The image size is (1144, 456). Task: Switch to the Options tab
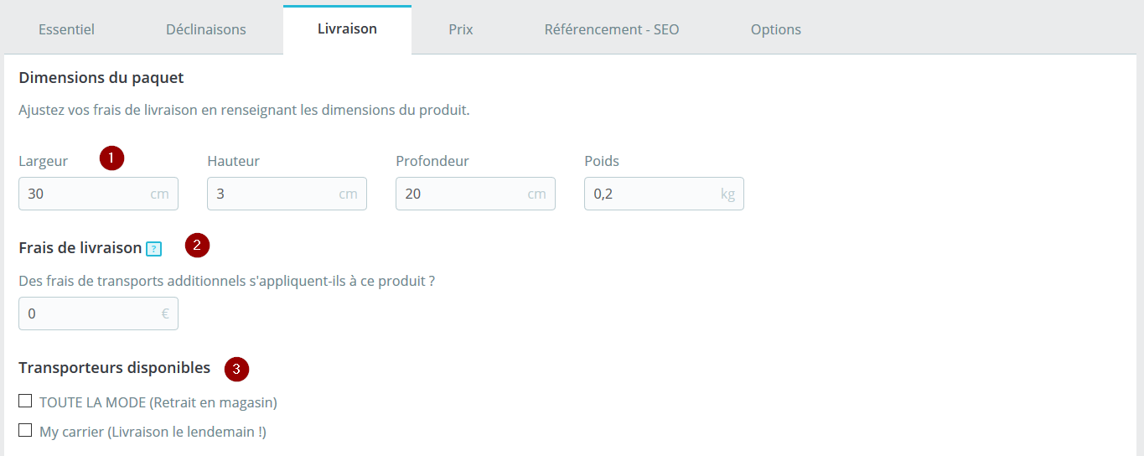[776, 29]
